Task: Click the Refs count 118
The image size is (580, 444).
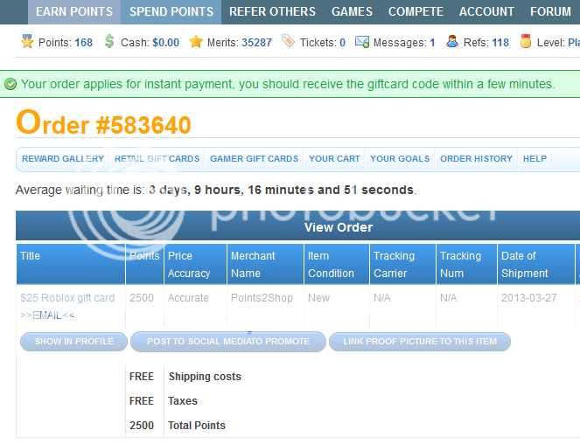Action: pyautogui.click(x=500, y=43)
